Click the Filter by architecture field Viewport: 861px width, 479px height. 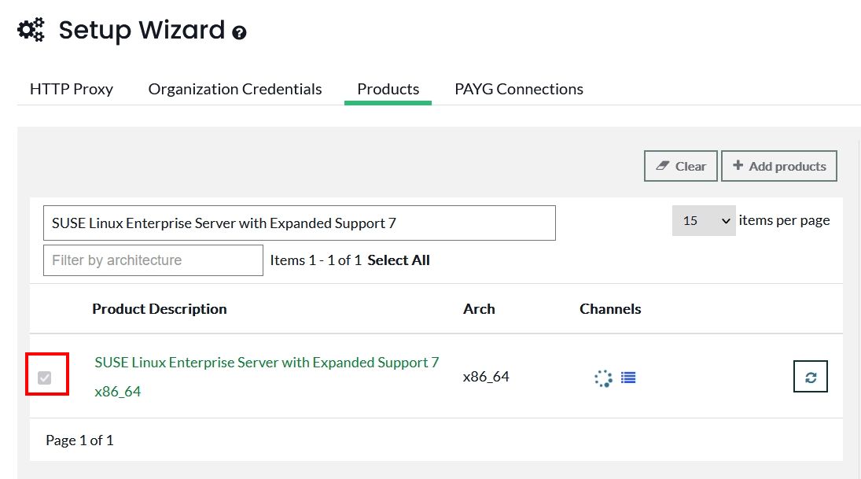tap(153, 260)
